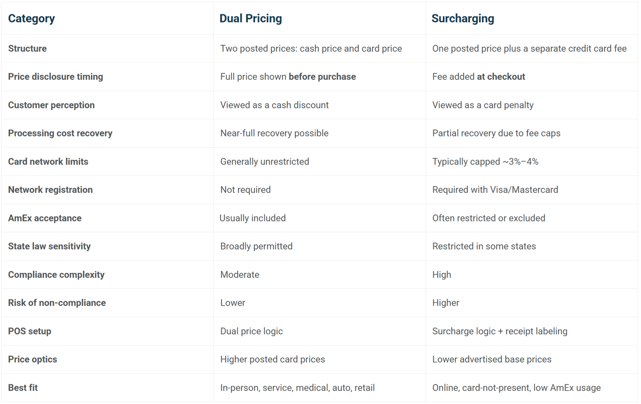
Task: Select "In-person, service, medical, auto, retail"
Action: (x=297, y=388)
